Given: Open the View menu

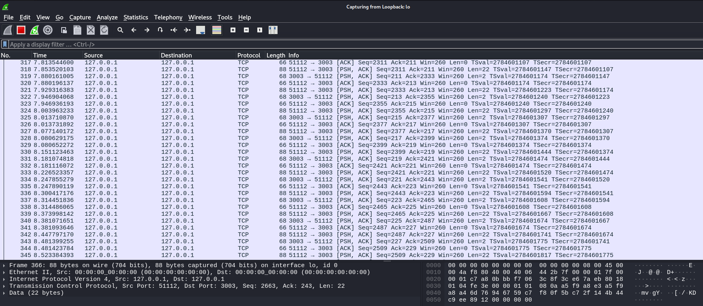Looking at the screenshot, I should tap(43, 17).
